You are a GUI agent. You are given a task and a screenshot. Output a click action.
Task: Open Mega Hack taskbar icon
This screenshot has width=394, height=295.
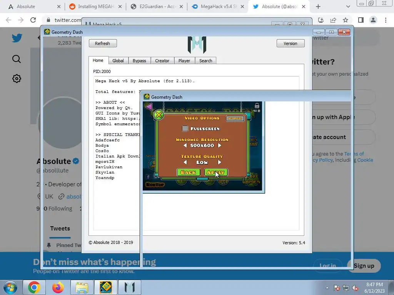pos(129,287)
